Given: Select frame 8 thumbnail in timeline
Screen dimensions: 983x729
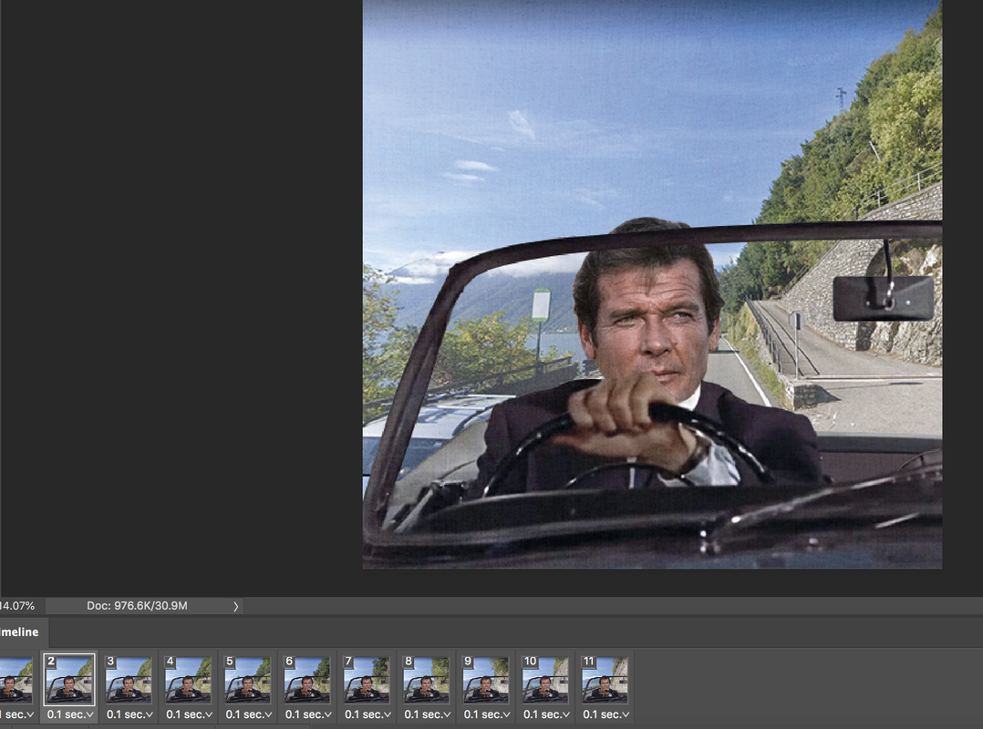Looking at the screenshot, I should coord(427,680).
